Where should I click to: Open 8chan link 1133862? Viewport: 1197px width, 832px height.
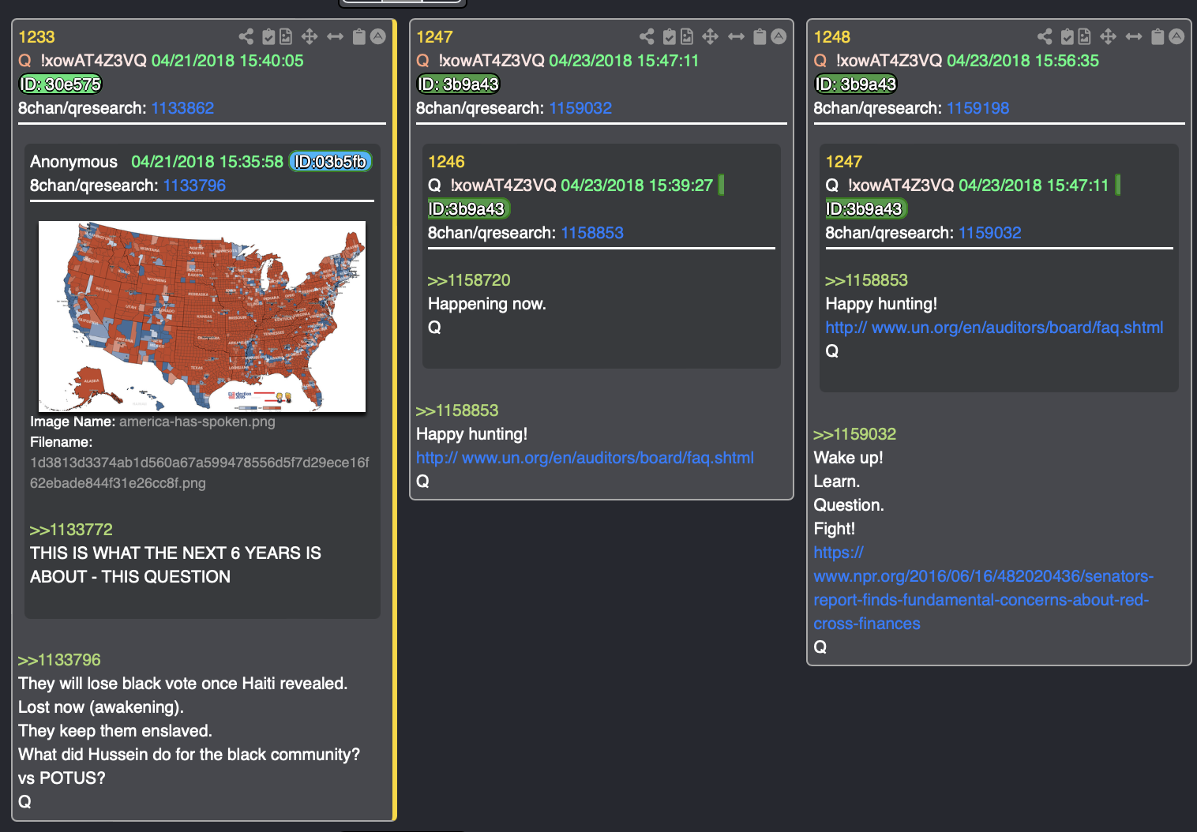[x=182, y=108]
